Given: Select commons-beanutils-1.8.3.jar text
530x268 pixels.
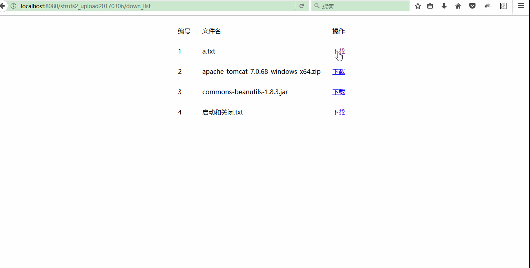Looking at the screenshot, I should (x=245, y=92).
